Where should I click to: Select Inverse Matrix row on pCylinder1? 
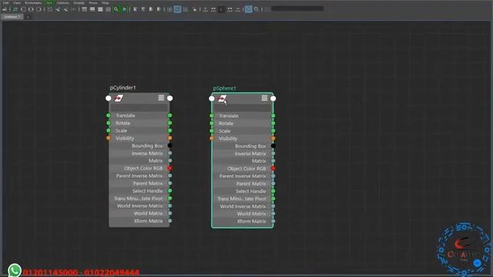[x=139, y=153]
